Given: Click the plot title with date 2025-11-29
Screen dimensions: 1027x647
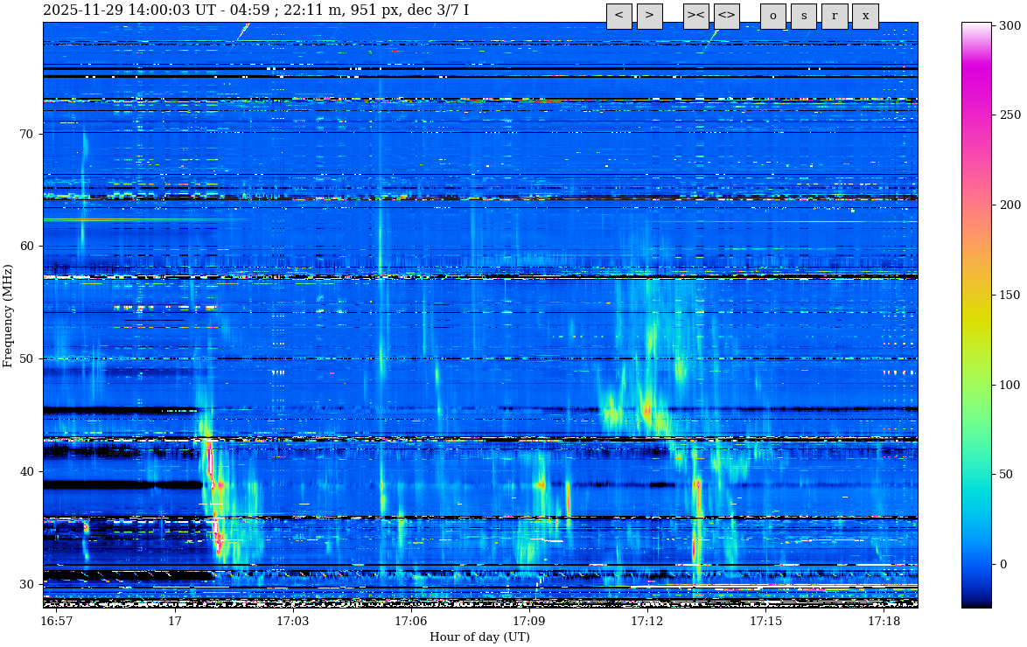Looking at the screenshot, I should coord(255,10).
